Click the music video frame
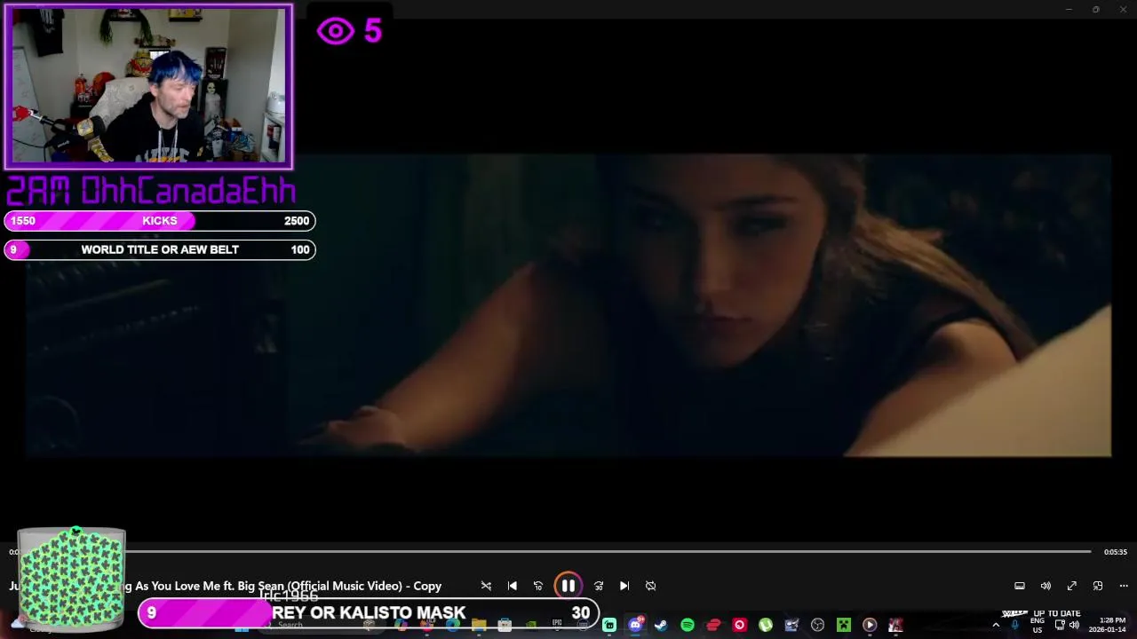This screenshot has height=639, width=1137. 568,306
